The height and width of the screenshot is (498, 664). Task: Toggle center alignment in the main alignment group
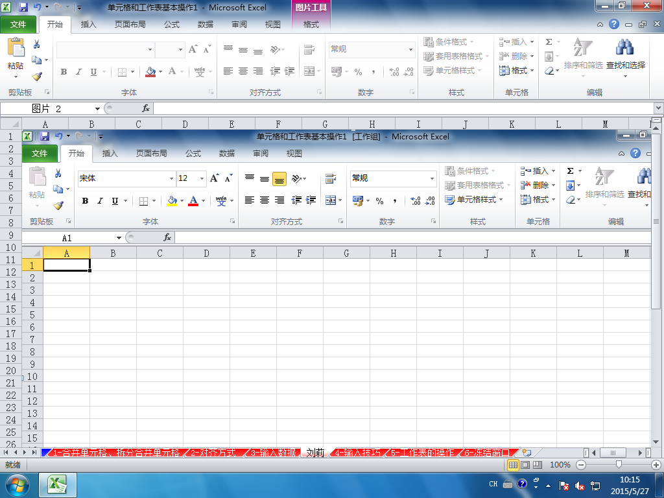click(243, 71)
